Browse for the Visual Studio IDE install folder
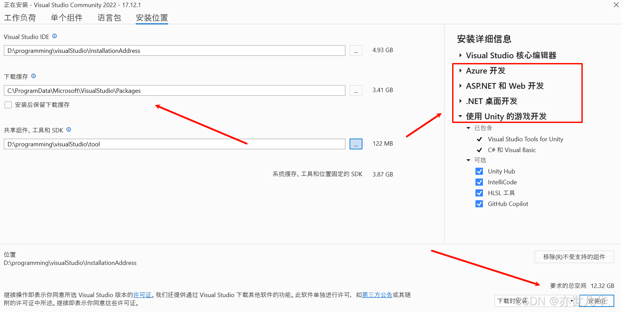Image resolution: width=621 pixels, height=312 pixels. [x=356, y=51]
